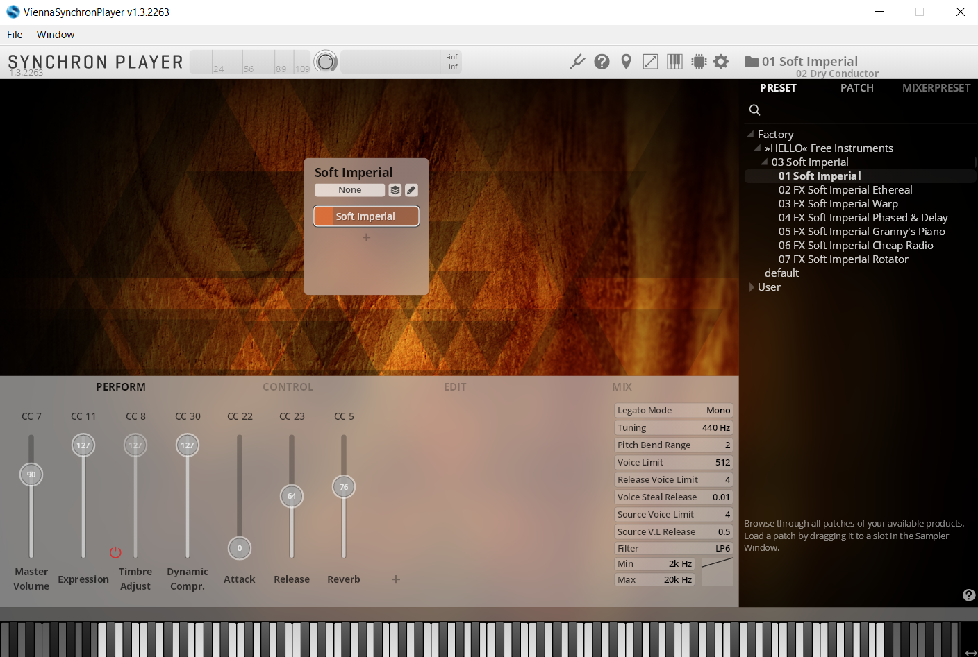Switch to the MIX tab
Viewport: 978px width, 657px height.
tap(622, 387)
